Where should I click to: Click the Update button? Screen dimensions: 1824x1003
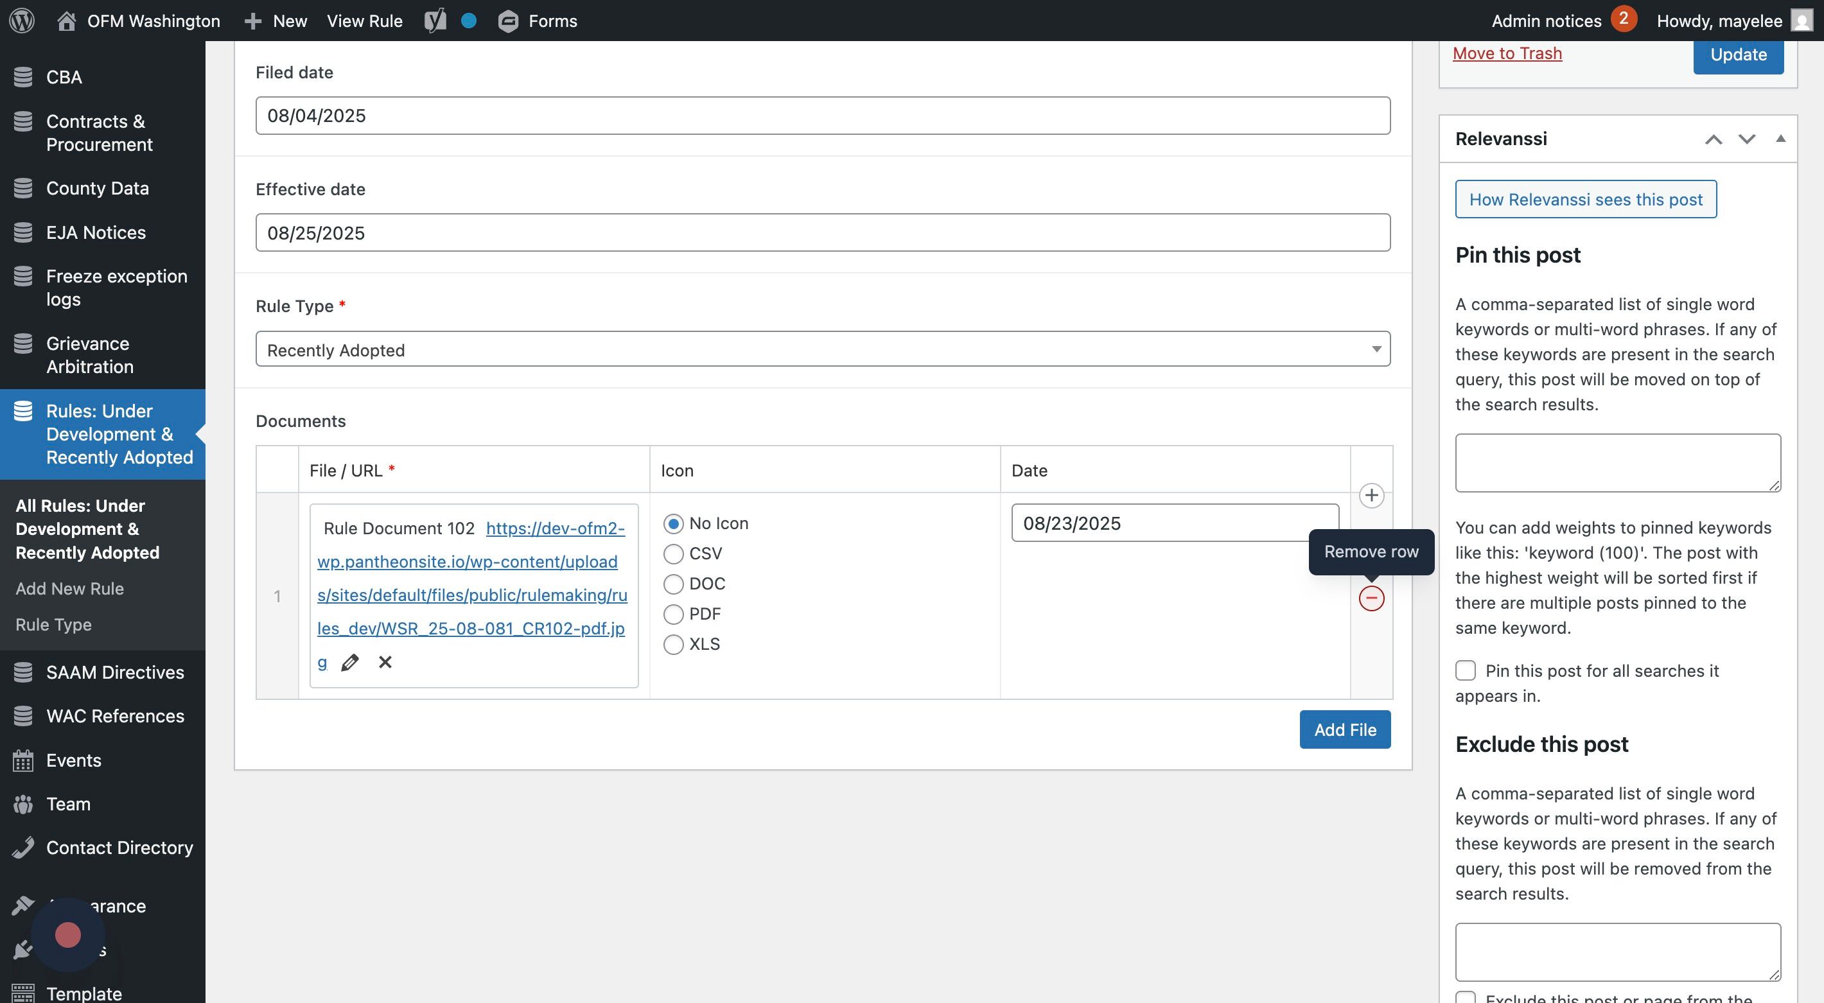[1737, 55]
